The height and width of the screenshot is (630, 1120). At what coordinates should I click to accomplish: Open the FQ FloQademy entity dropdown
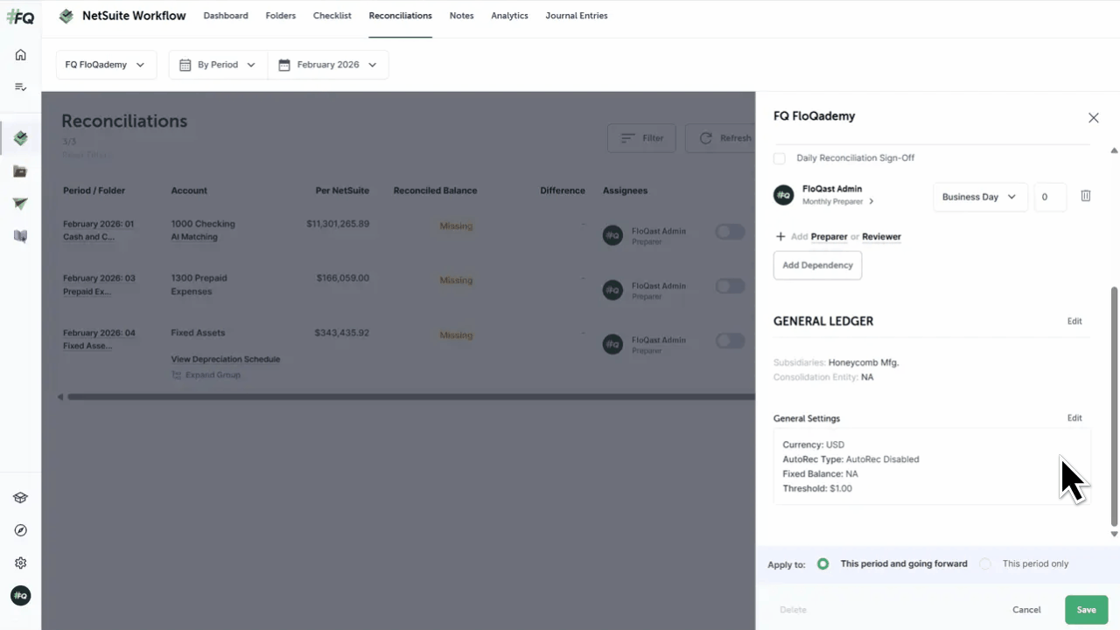pyautogui.click(x=106, y=65)
